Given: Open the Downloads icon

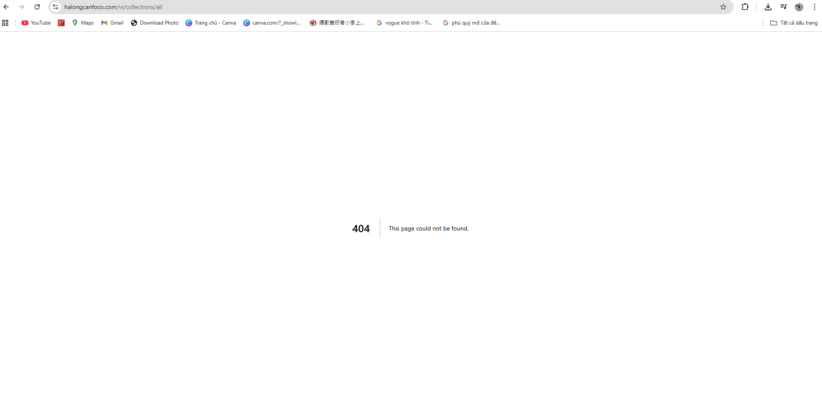Looking at the screenshot, I should [x=768, y=7].
